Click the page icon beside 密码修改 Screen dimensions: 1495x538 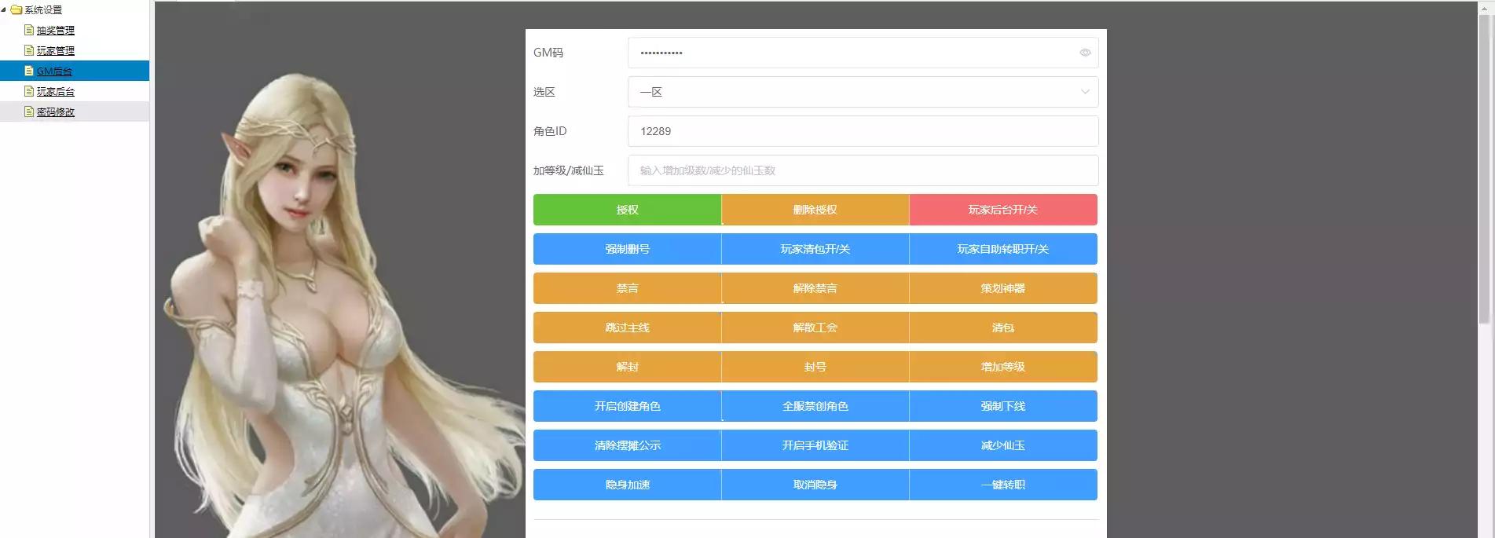pos(29,112)
